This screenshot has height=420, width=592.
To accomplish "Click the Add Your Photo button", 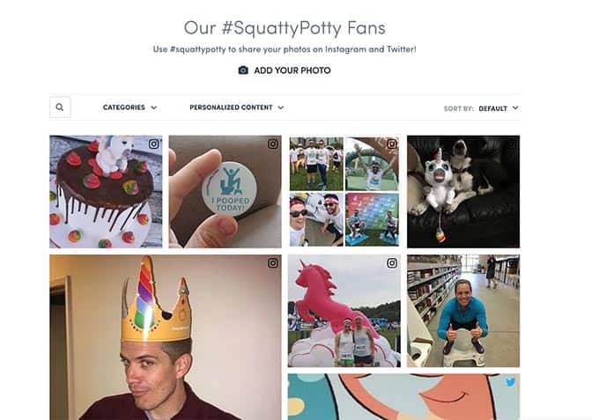I will coord(292,70).
